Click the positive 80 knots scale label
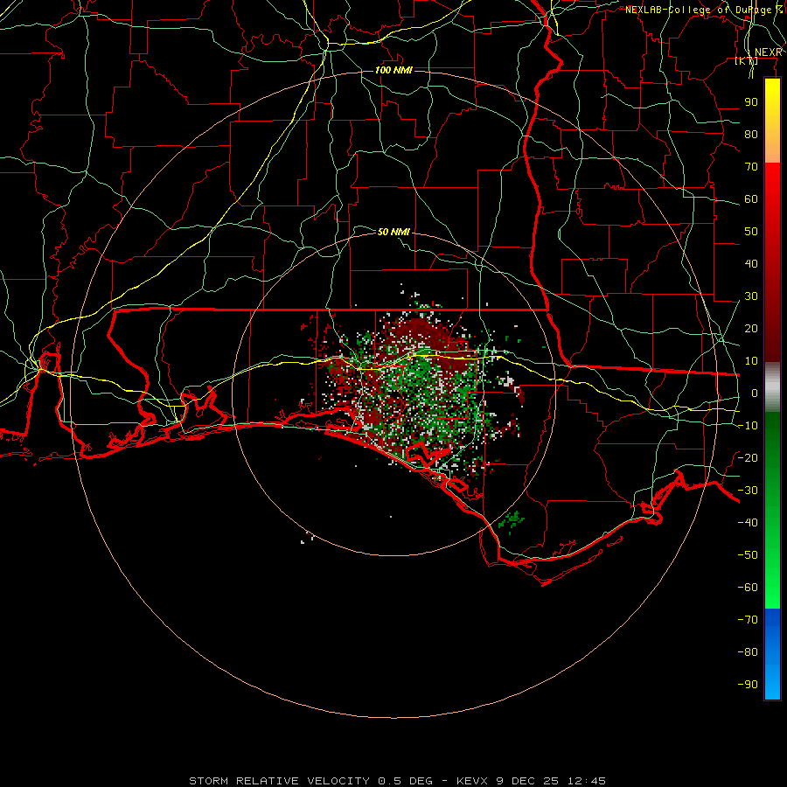 click(751, 135)
